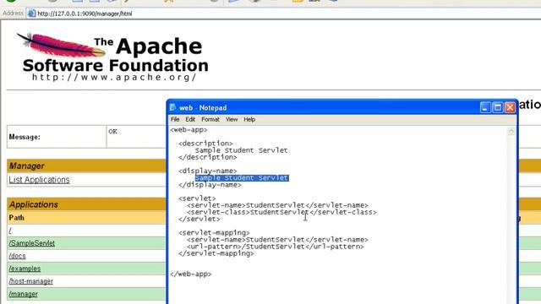The image size is (541, 304).
Task: Click the highlighted Sample Student Servlet text
Action: click(242, 178)
